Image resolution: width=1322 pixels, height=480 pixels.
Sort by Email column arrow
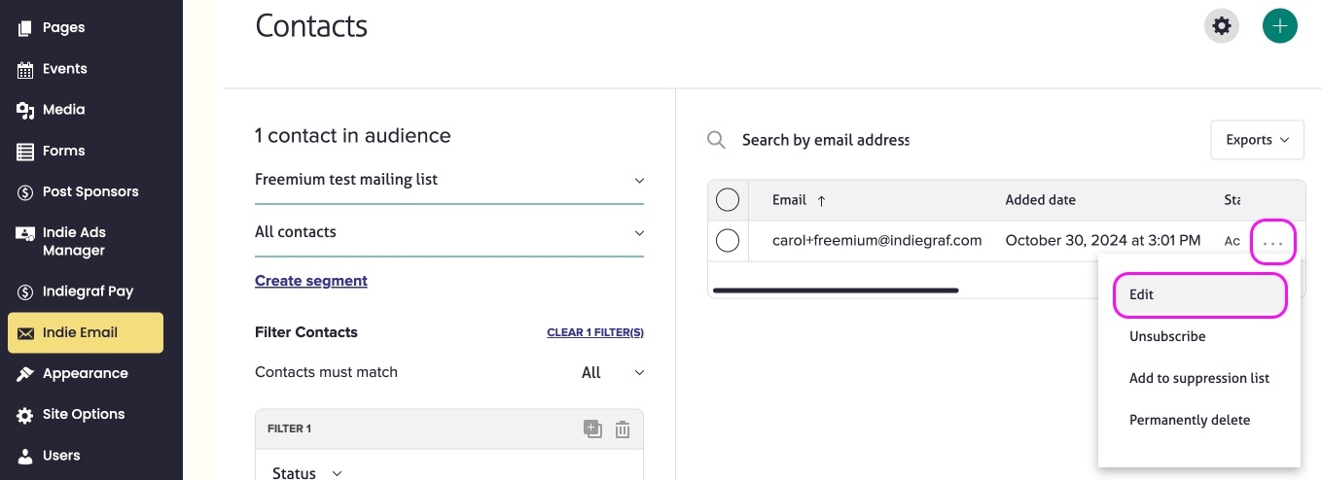coord(821,200)
